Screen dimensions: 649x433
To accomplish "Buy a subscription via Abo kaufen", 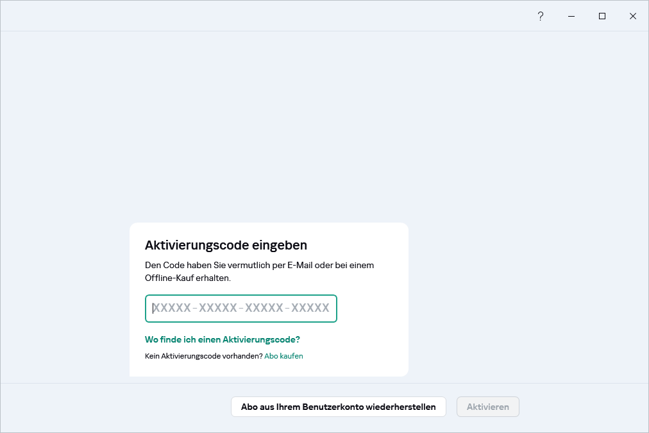I will coord(283,355).
